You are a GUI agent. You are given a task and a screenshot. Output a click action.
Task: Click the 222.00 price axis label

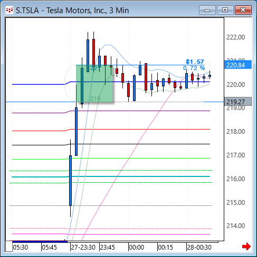tap(236, 37)
